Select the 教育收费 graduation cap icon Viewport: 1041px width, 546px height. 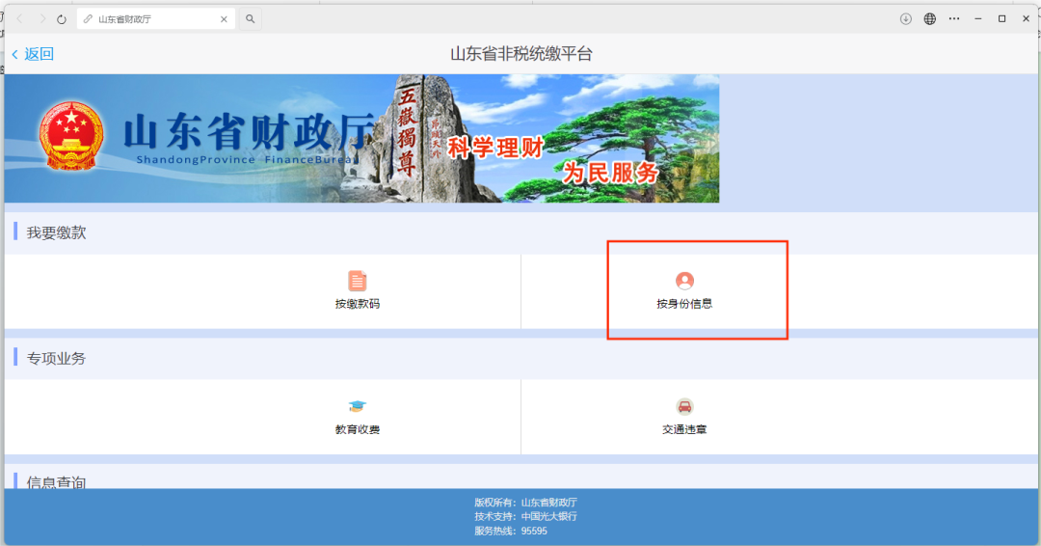pyautogui.click(x=358, y=407)
